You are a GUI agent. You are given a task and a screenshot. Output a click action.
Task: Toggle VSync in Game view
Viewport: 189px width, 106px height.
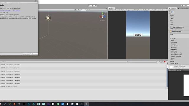tap(156, 10)
